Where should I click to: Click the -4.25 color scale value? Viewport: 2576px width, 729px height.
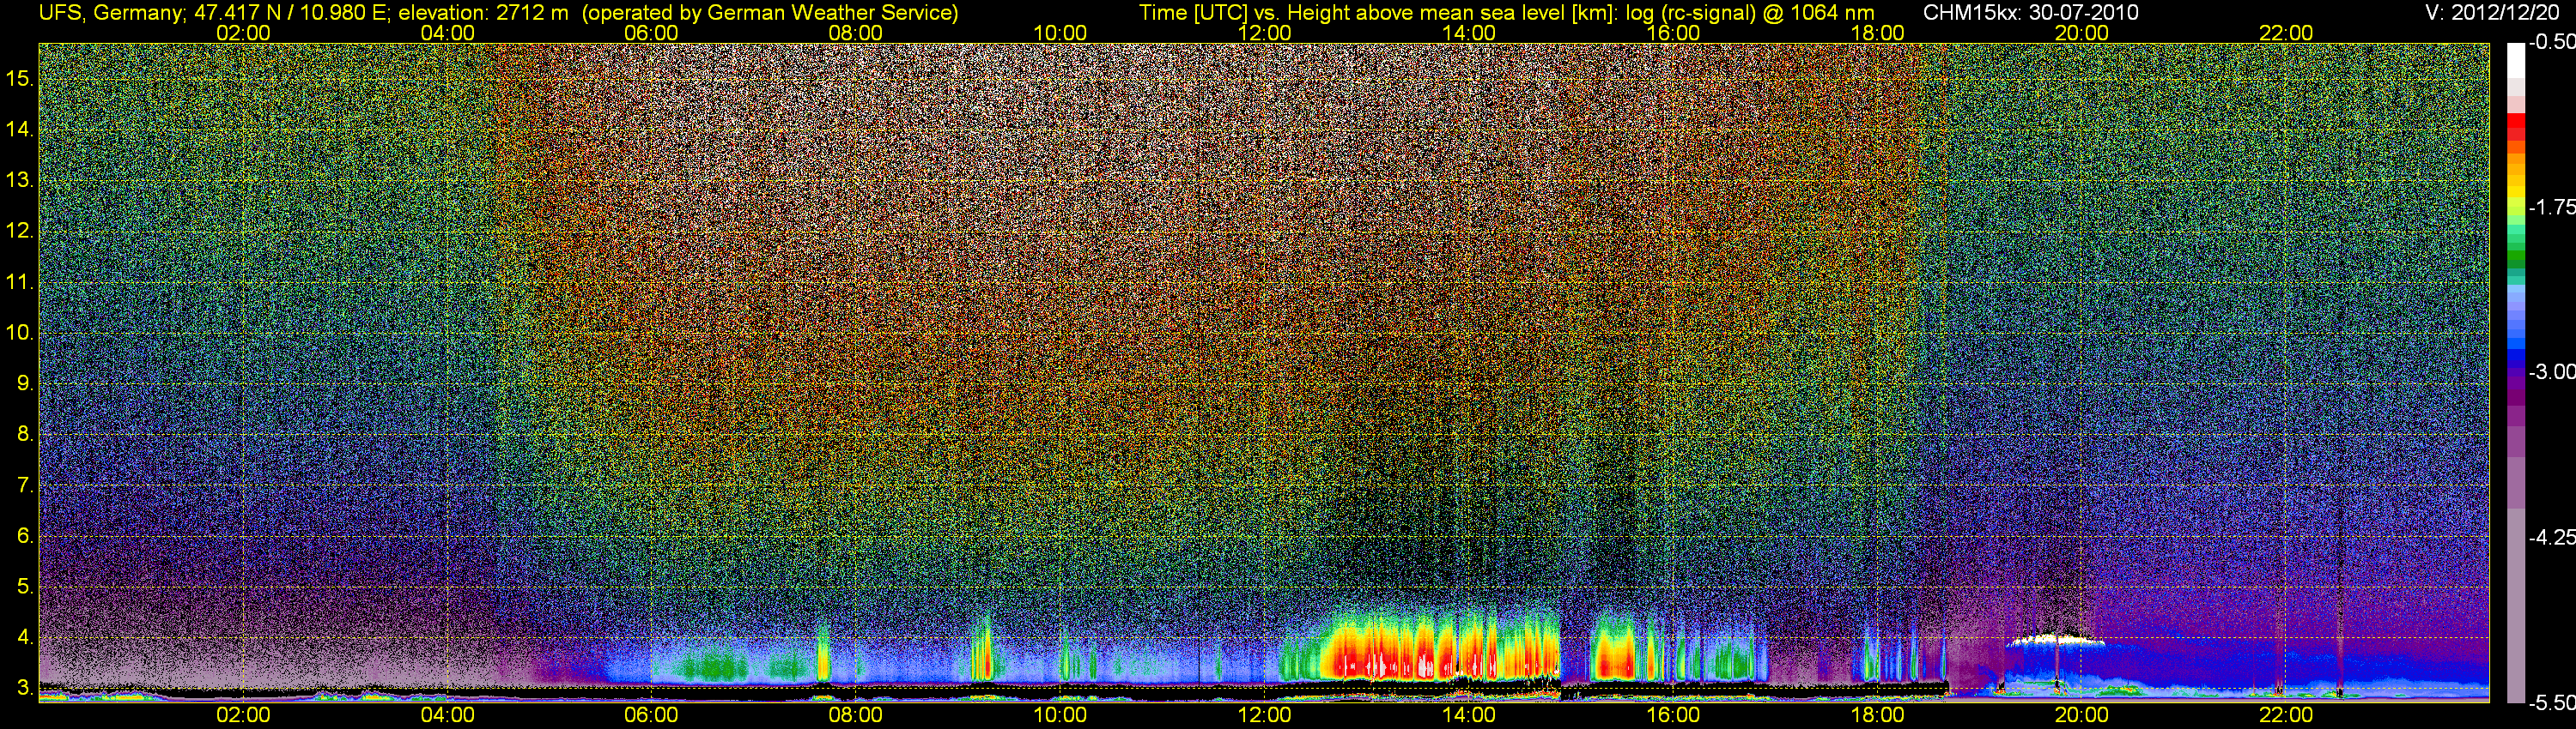pyautogui.click(x=2551, y=537)
